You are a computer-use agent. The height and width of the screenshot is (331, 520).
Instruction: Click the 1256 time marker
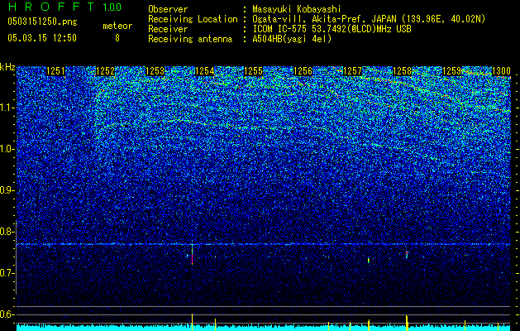click(x=303, y=71)
